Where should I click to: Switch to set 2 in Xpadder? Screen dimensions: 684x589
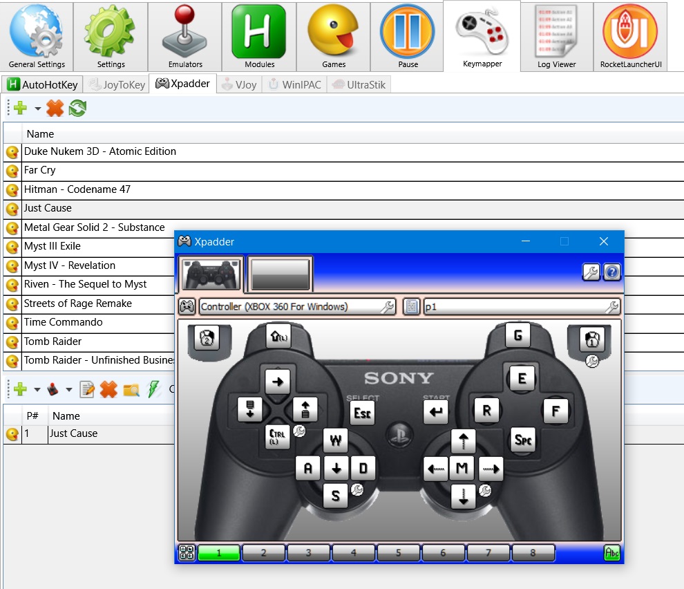click(263, 552)
